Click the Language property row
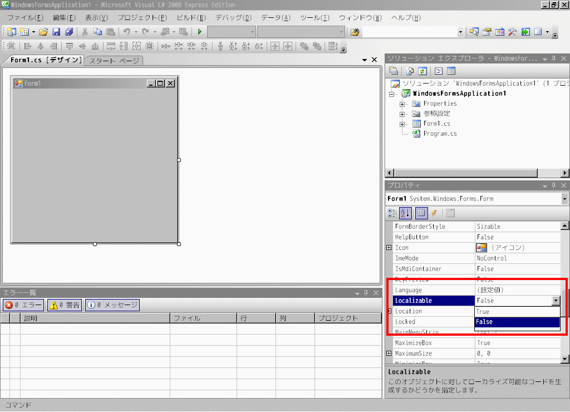The height and width of the screenshot is (412, 570). coord(477,290)
